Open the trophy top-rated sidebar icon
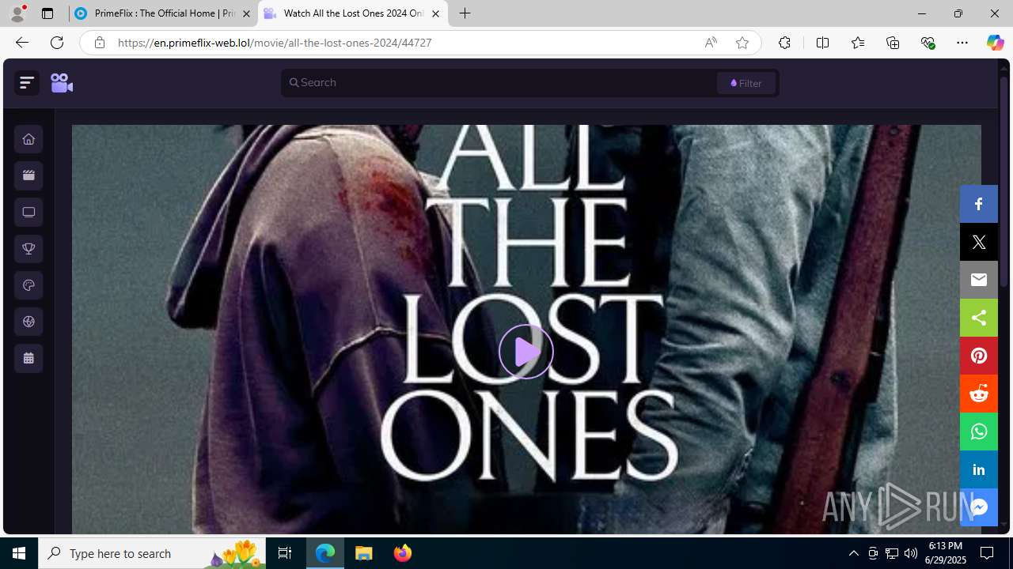This screenshot has width=1013, height=569. coord(28,249)
